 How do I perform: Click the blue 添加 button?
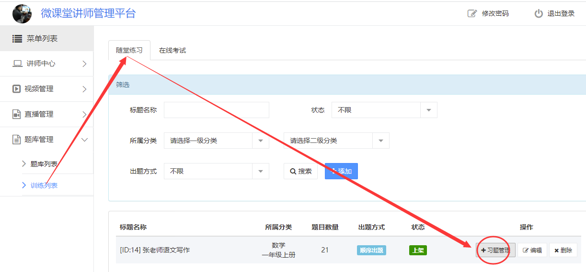[x=341, y=171]
